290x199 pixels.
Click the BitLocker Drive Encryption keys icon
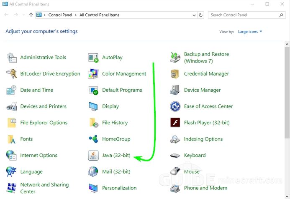tap(11, 73)
